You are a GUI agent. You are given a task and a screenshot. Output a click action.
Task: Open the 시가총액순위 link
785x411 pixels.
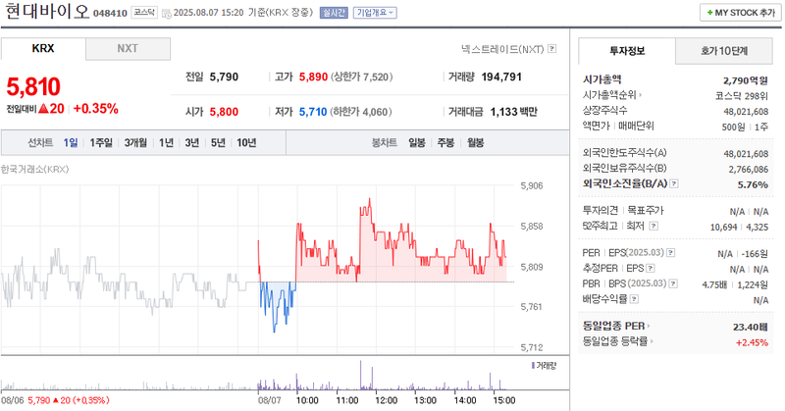click(x=609, y=94)
